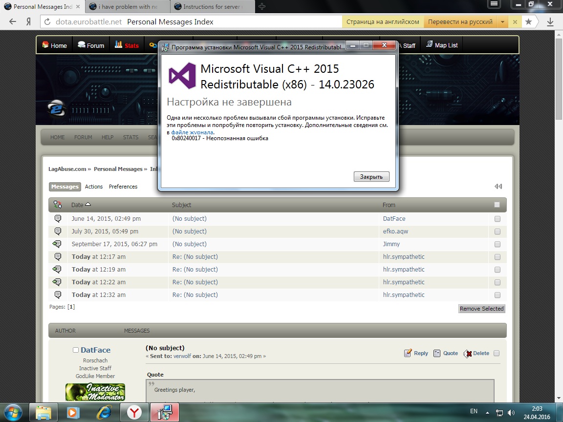
Task: Open a new browser tab with plus
Action: (x=262, y=6)
